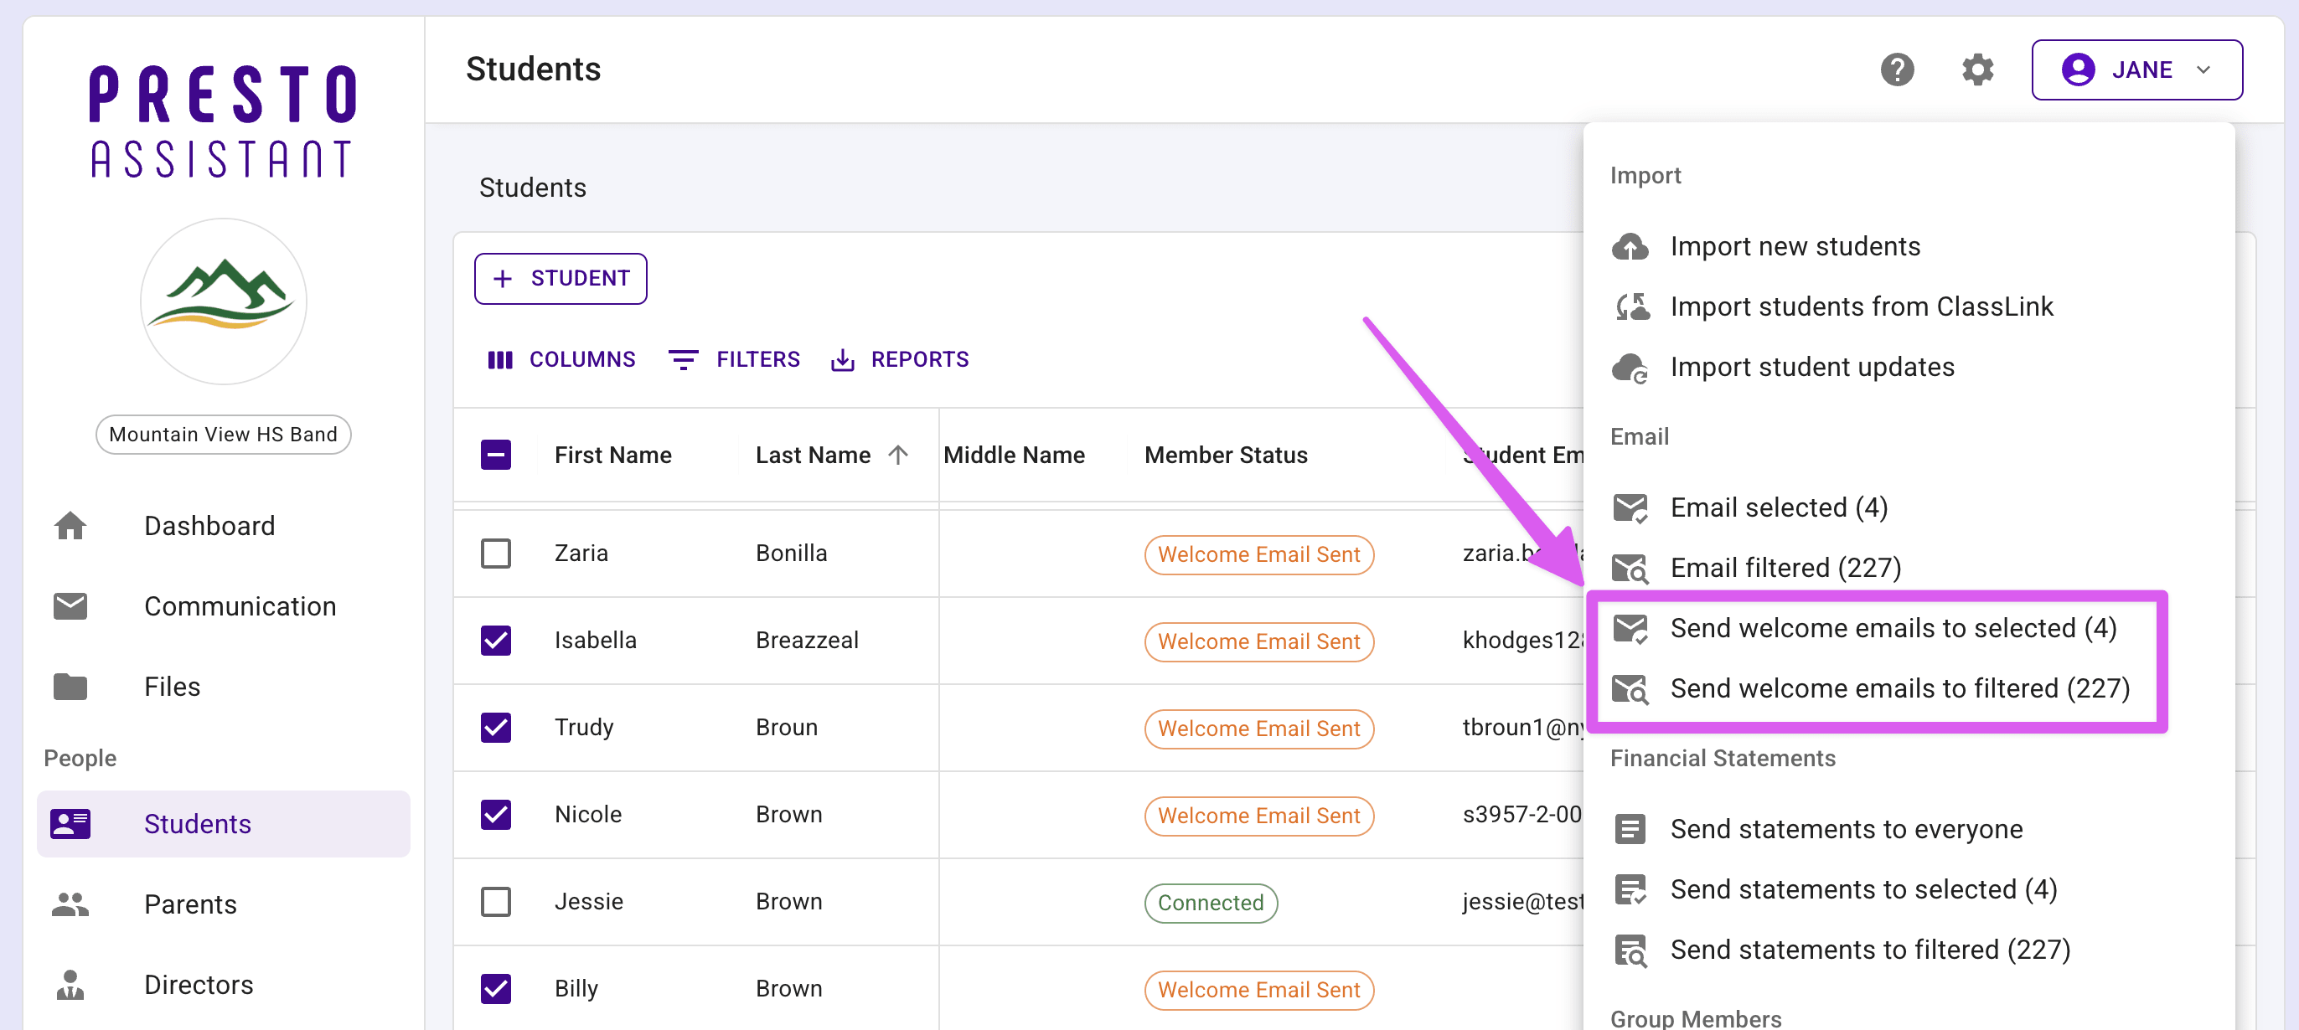Click the Send statements to everyone icon
2299x1030 pixels.
pos(1630,829)
